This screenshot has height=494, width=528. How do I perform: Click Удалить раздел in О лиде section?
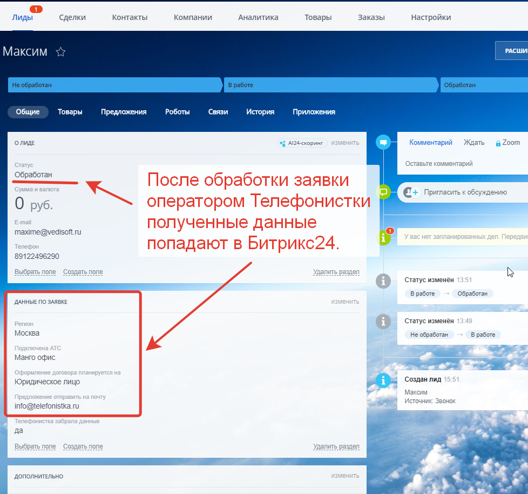336,272
